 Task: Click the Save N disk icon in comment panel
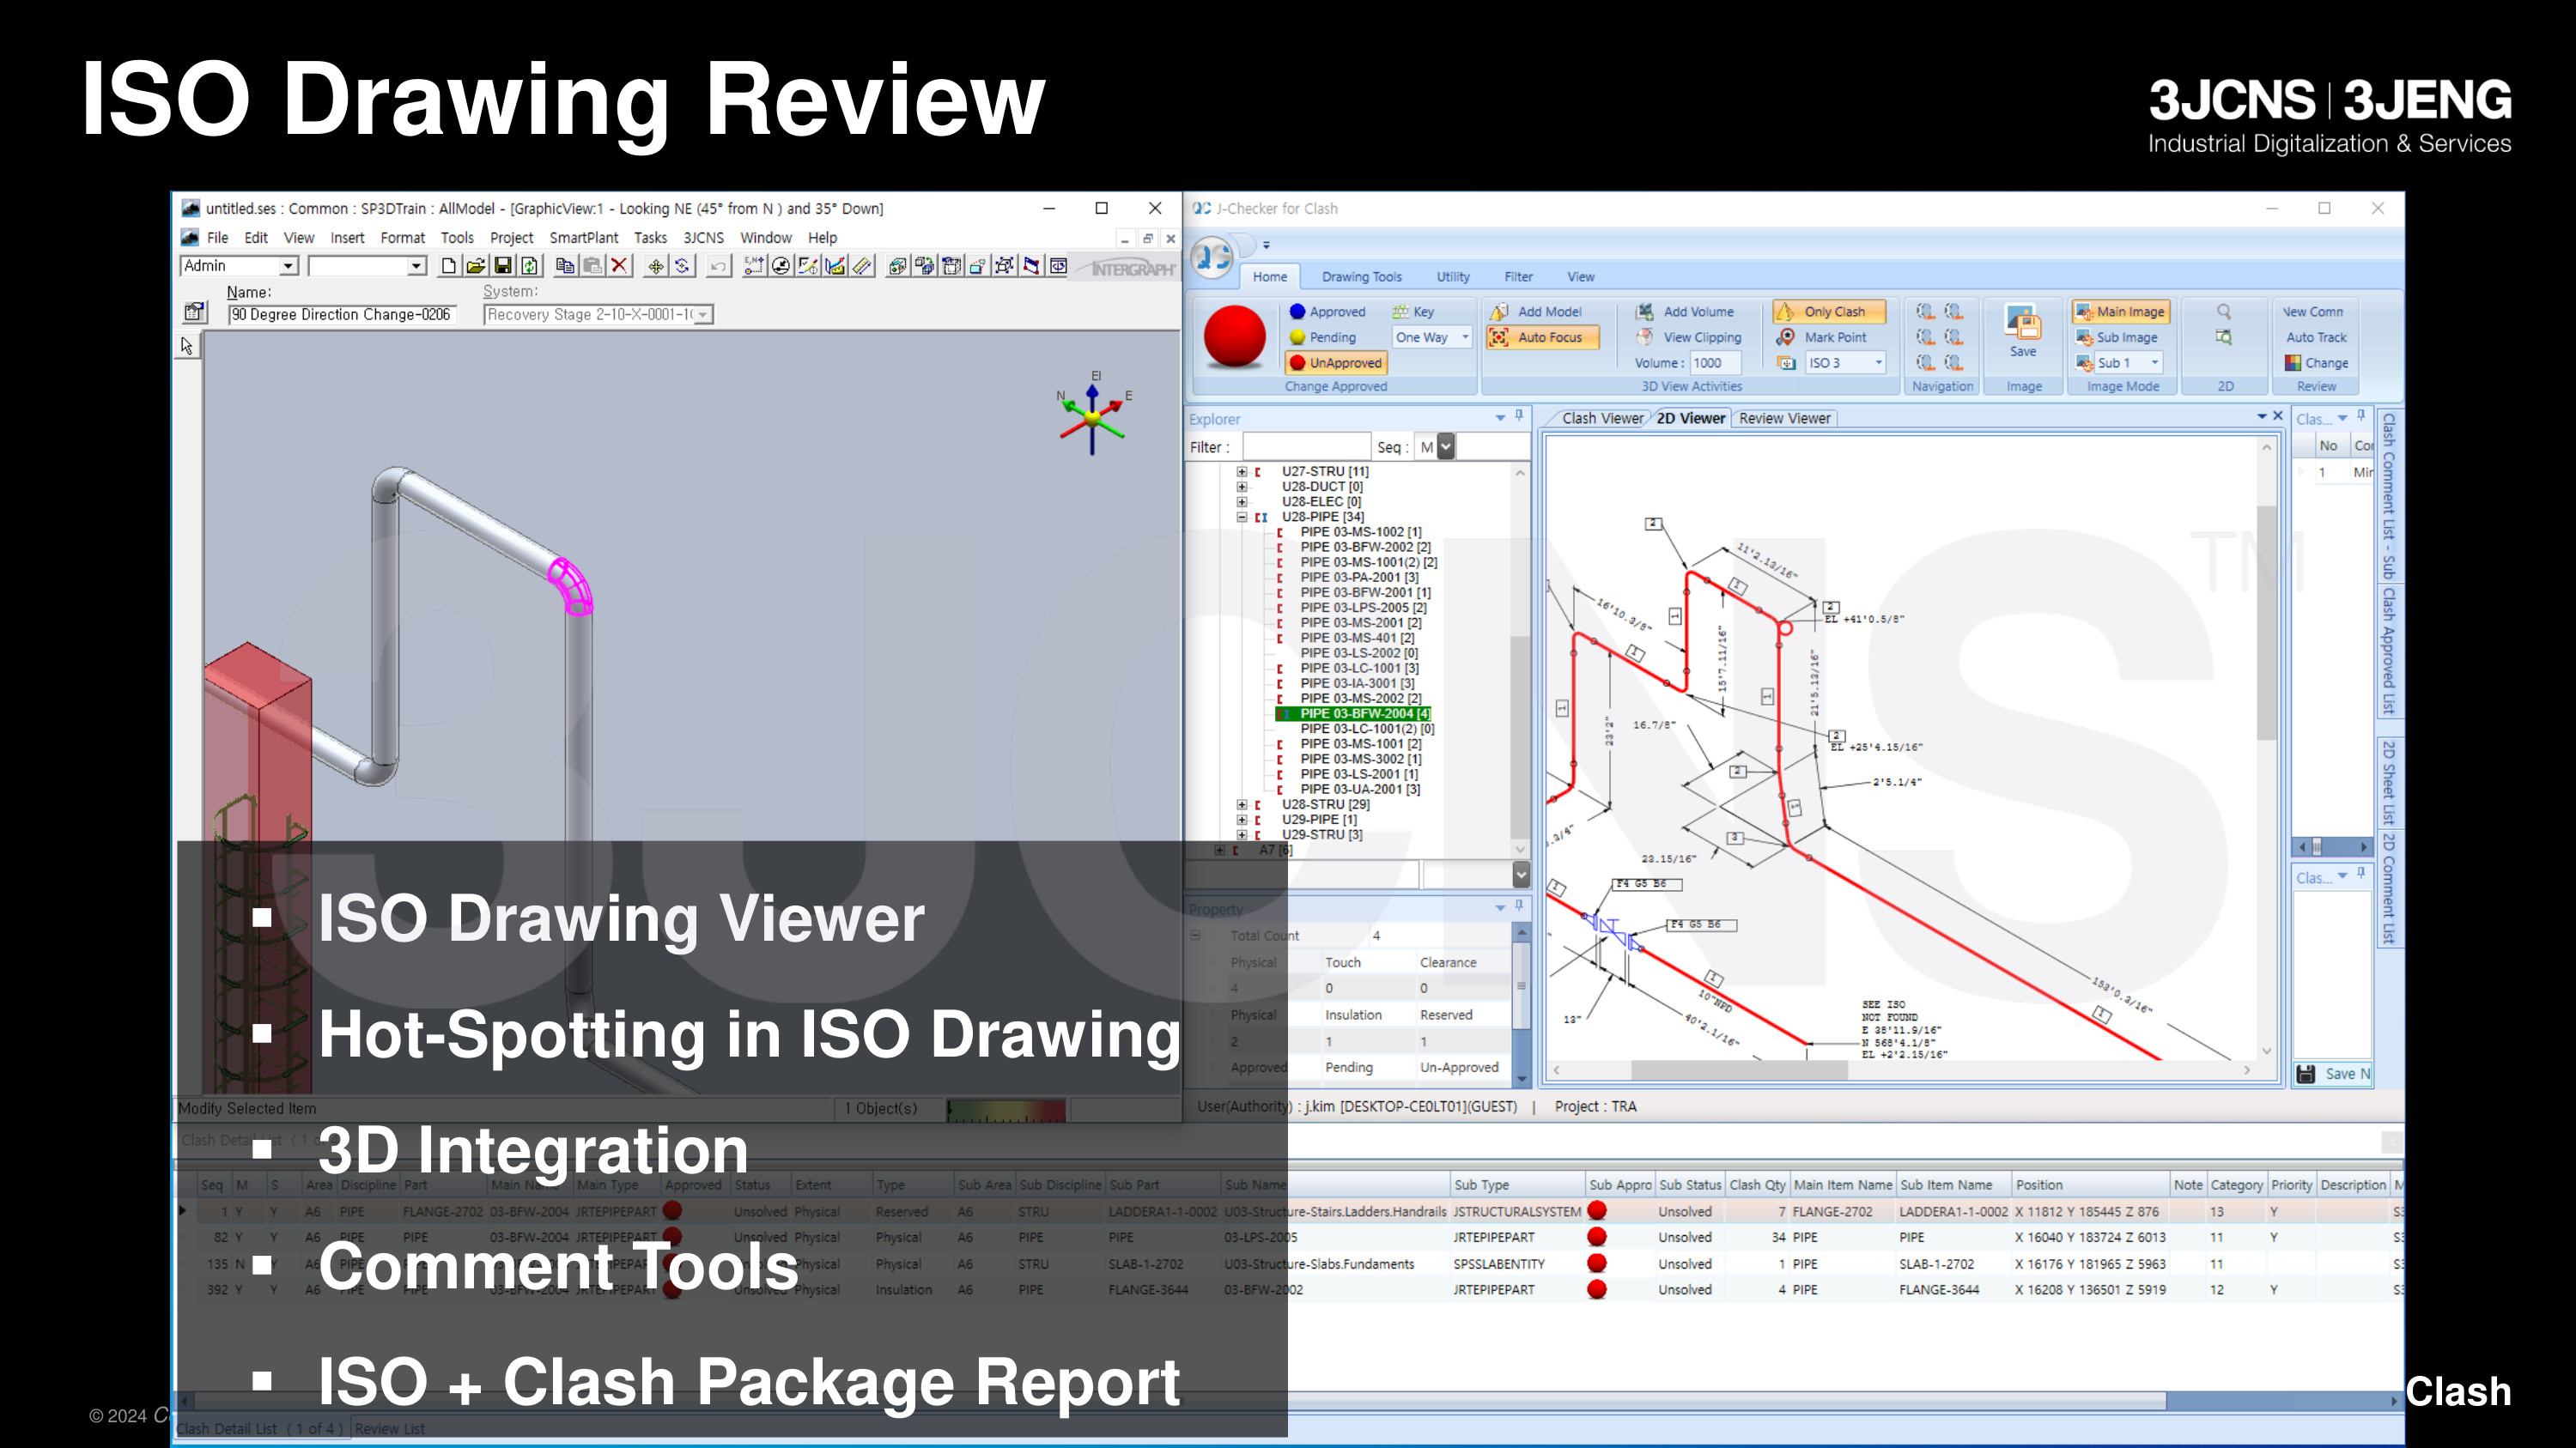(2306, 1075)
